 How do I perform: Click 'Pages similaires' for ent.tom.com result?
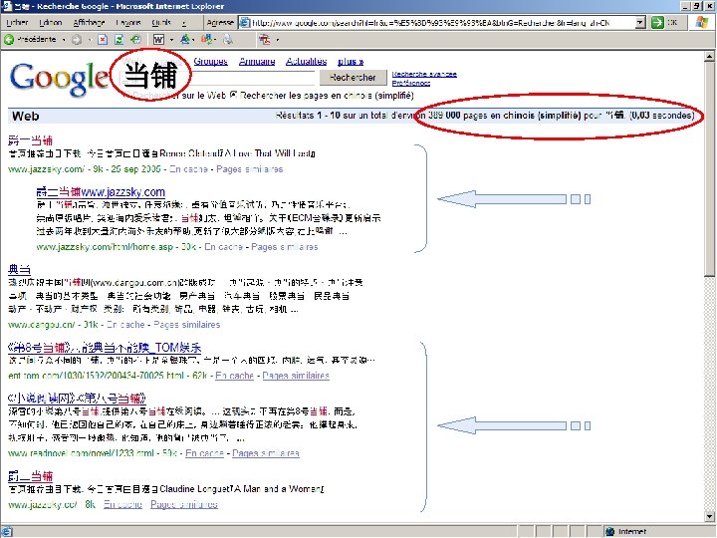[x=296, y=376]
